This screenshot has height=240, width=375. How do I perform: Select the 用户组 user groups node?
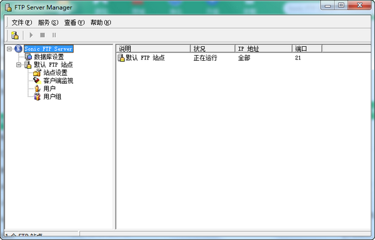pos(52,97)
